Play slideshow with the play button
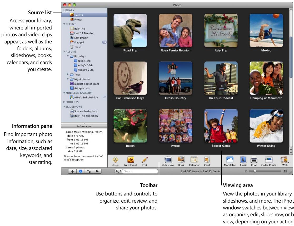This screenshot has width=294, height=226. pyautogui.click(x=97, y=171)
